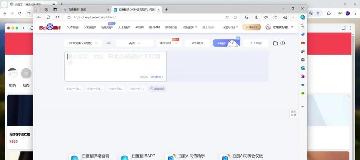Open AI同传 nav item
The image size is (360, 160).
tap(140, 27)
